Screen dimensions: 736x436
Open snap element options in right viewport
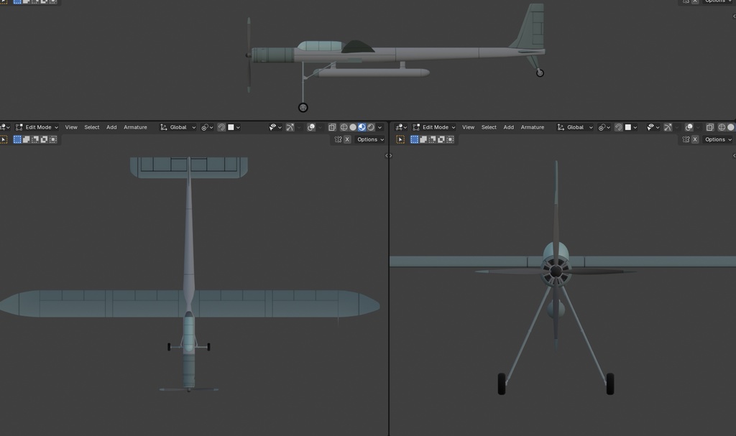point(631,127)
